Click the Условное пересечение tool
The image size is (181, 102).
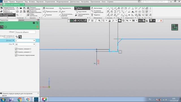pos(97,11)
